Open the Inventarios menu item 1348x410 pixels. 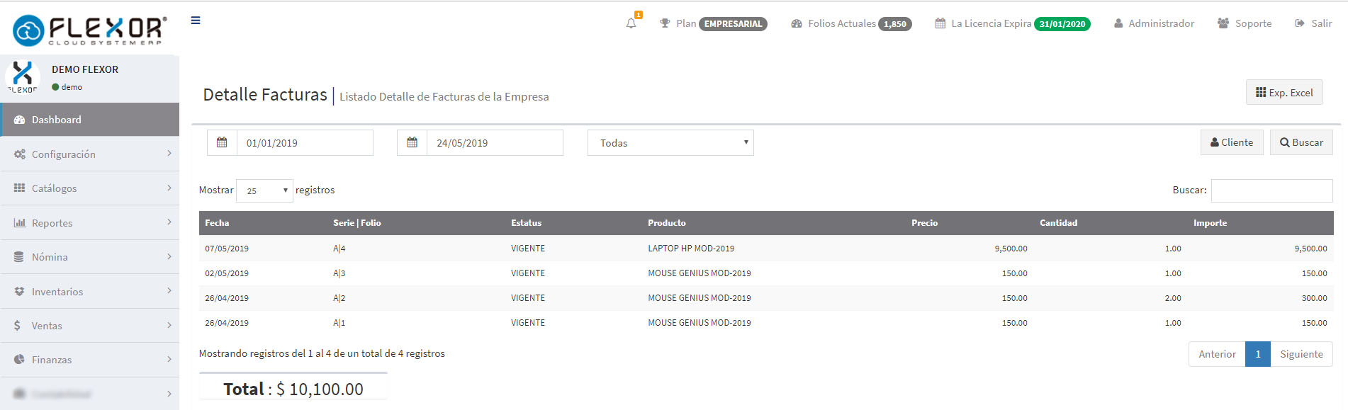[90, 292]
